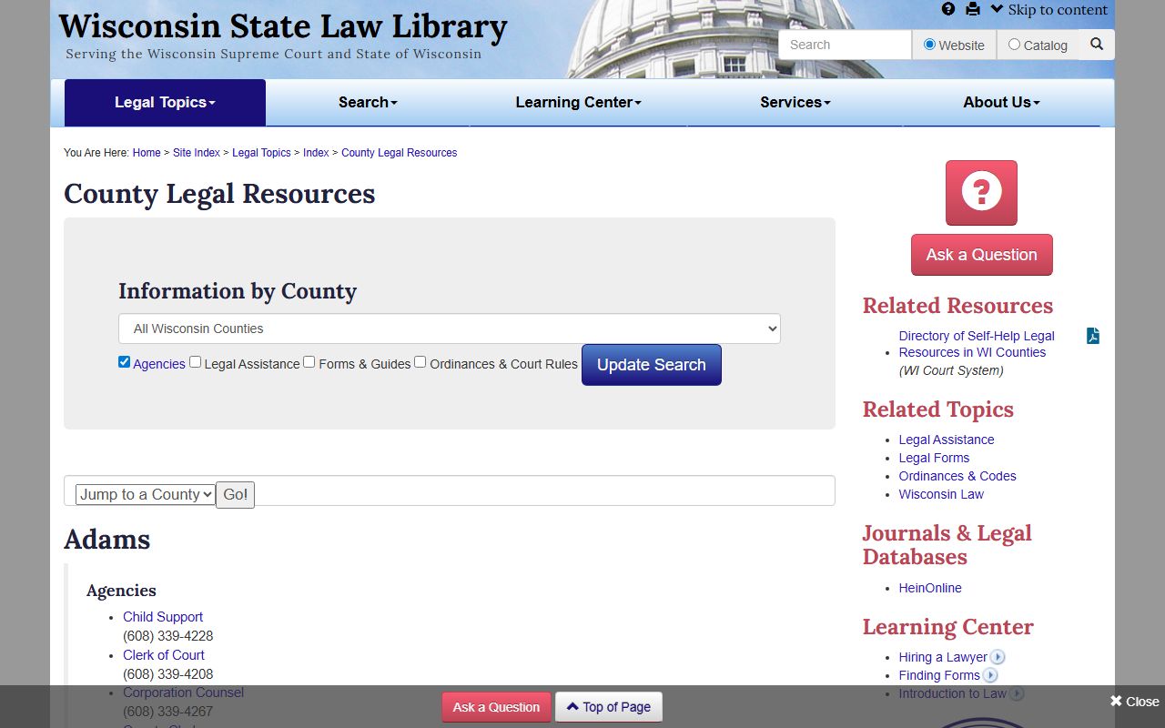Open Legal Assistance related topic link
This screenshot has height=728, width=1165.
coord(947,440)
